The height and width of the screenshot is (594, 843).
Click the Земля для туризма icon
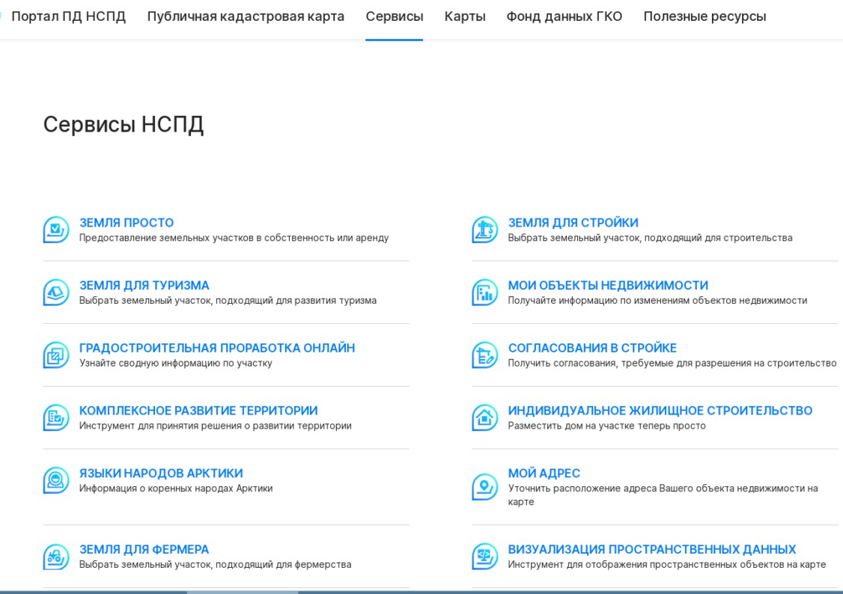(56, 293)
